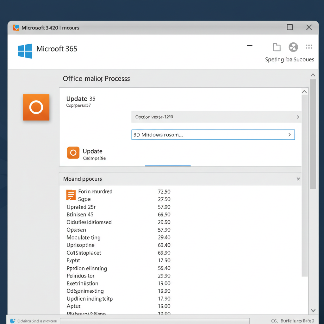The width and height of the screenshot is (324, 324).
Task: Click the Microsoft 365 Windows logo
Action: tap(25, 51)
